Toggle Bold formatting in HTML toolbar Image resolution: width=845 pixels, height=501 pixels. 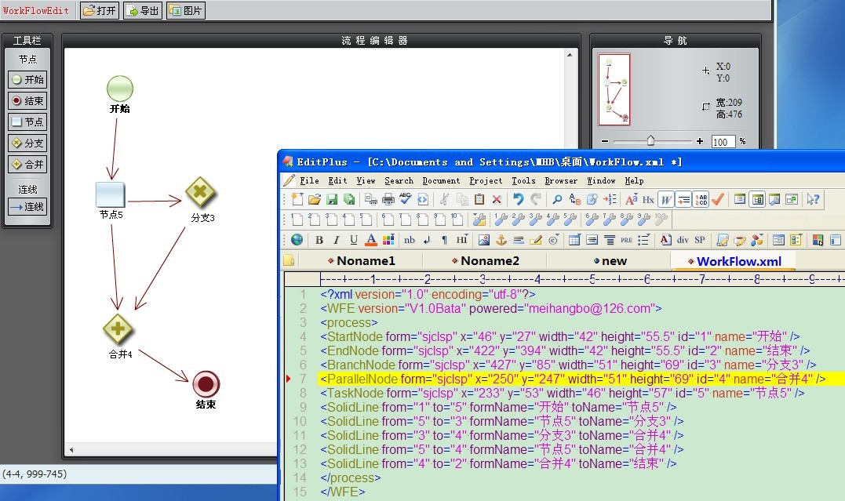click(x=319, y=240)
